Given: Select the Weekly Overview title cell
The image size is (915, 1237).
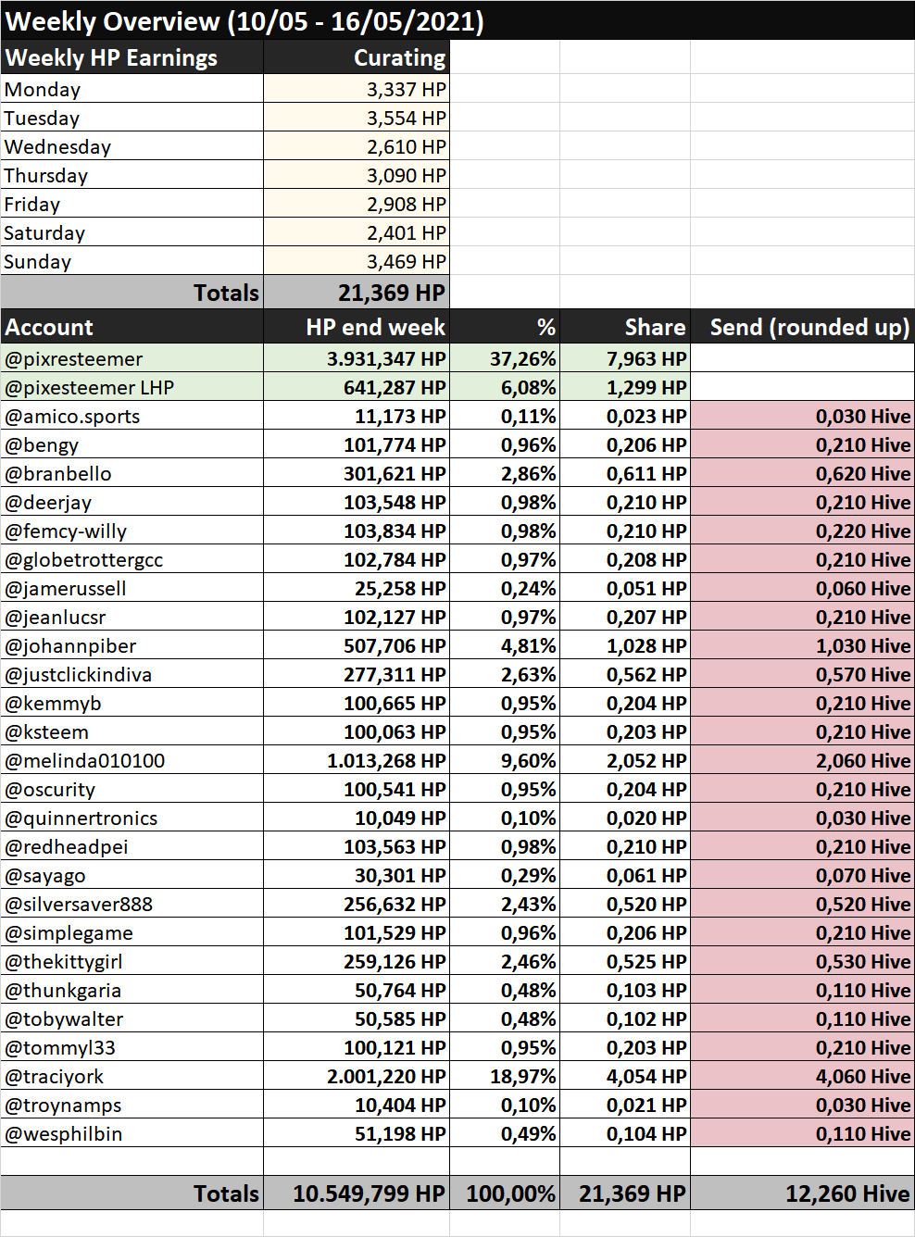Looking at the screenshot, I should tap(457, 20).
